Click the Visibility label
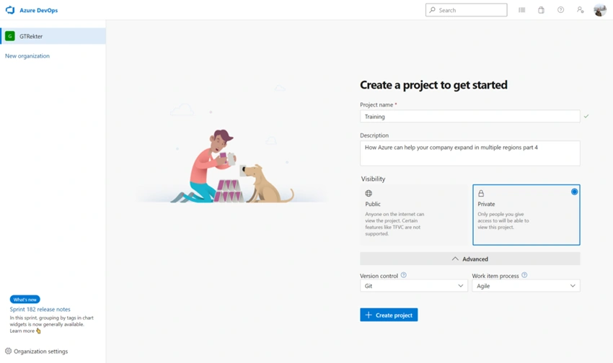The width and height of the screenshot is (613, 363). tap(373, 179)
